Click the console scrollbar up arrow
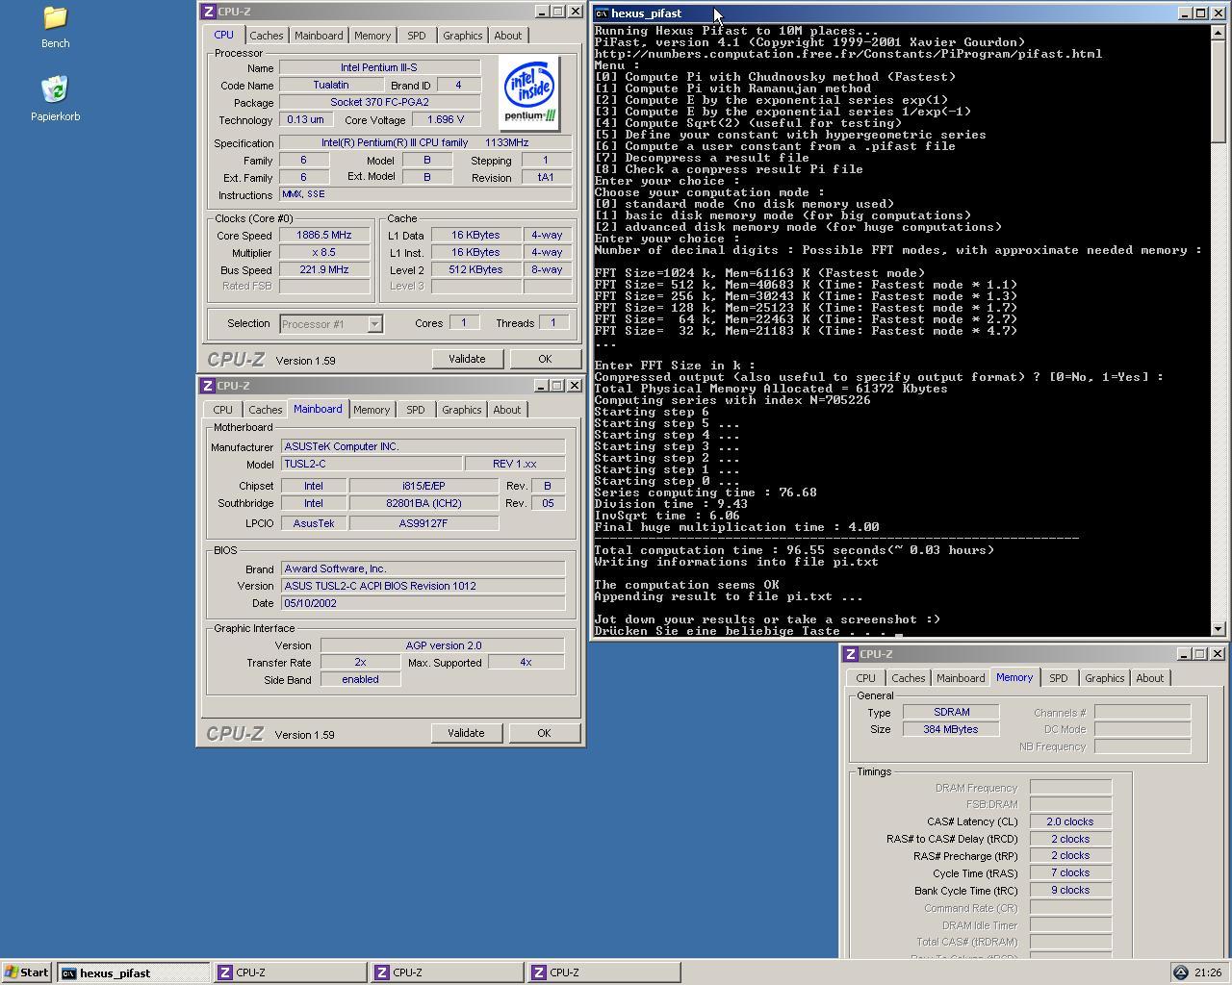Screen dimensions: 1232x985 click(1218, 32)
